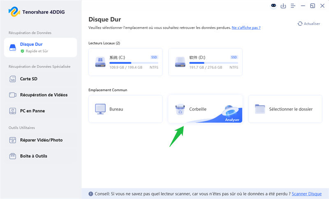Click the Bureau monitor icon

[x=100, y=109]
